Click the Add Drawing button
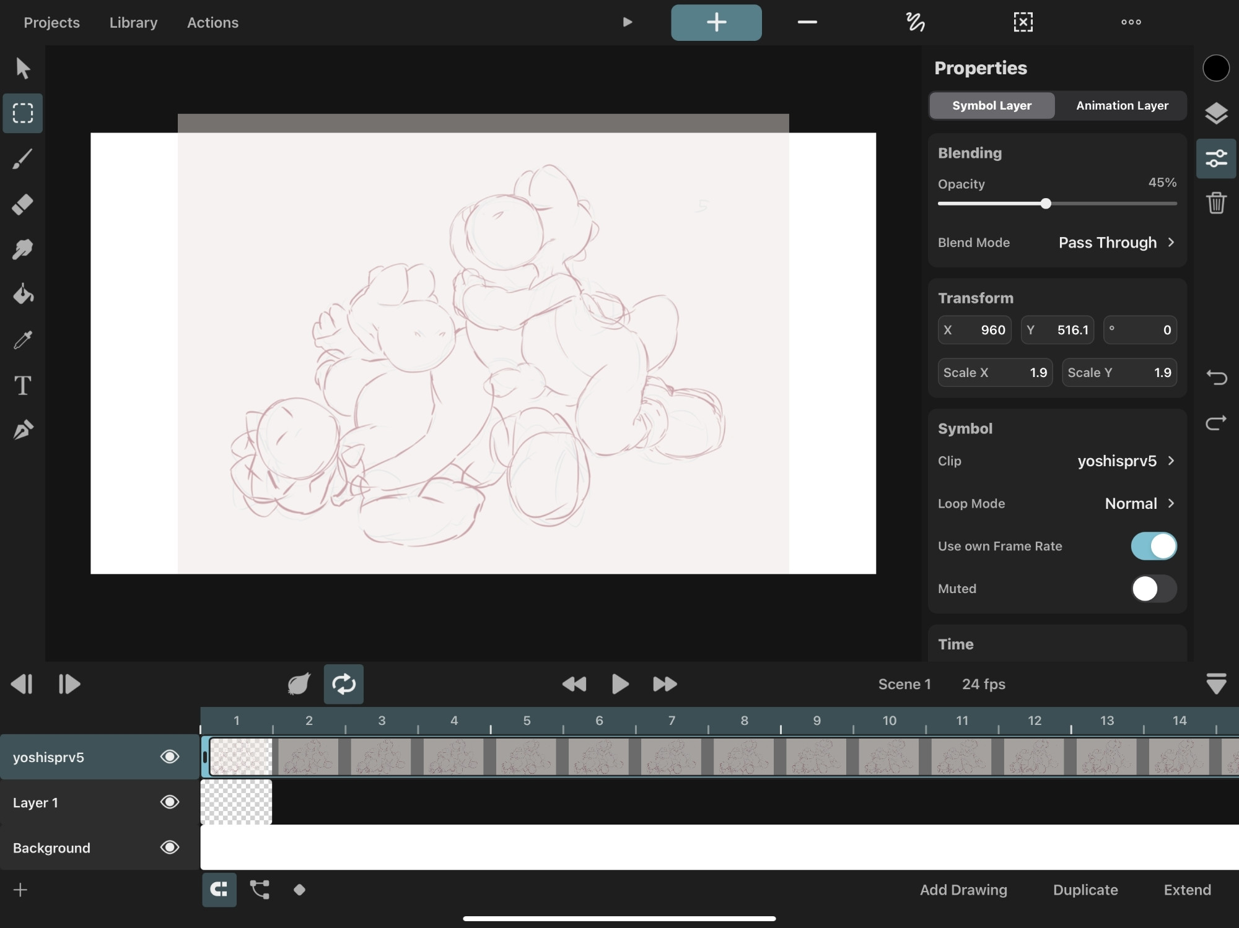Image resolution: width=1239 pixels, height=928 pixels. tap(962, 889)
